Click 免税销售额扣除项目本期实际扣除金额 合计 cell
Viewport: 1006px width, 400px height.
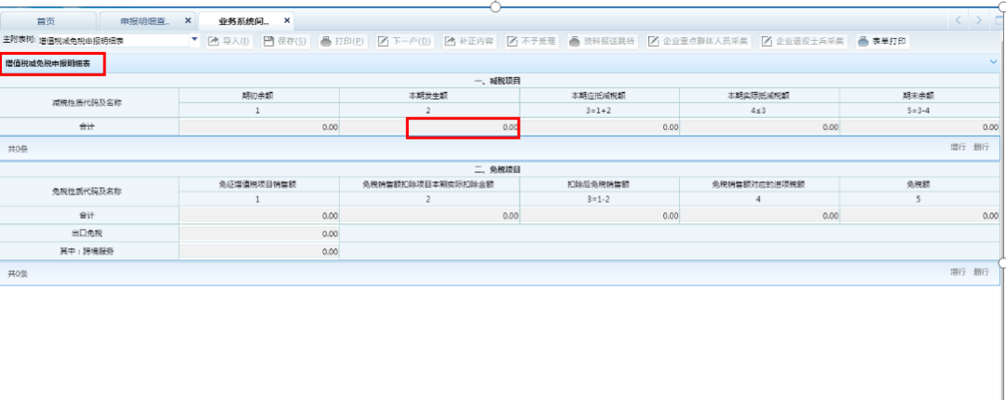[x=429, y=216]
